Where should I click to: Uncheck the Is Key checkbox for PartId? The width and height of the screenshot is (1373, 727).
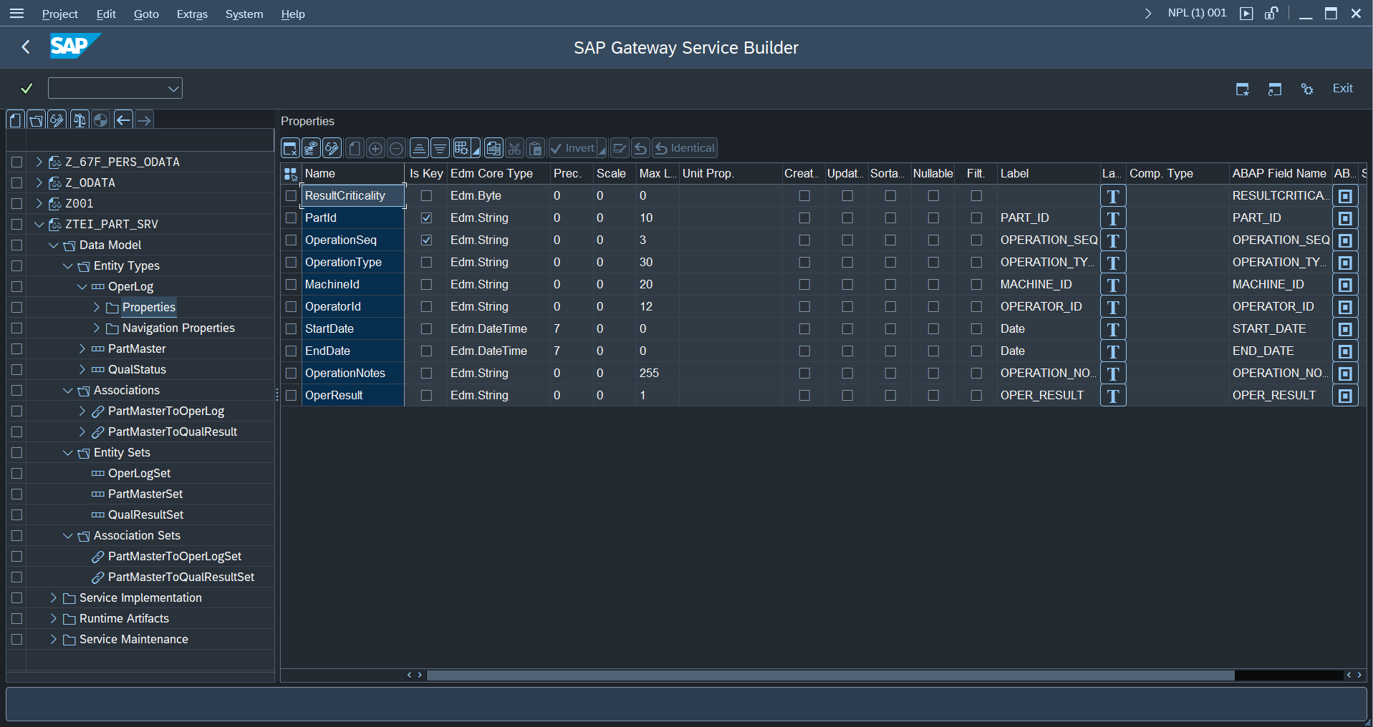(x=426, y=218)
